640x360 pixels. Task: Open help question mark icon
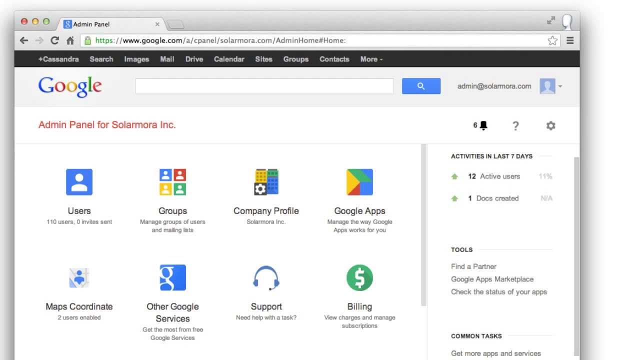(515, 125)
